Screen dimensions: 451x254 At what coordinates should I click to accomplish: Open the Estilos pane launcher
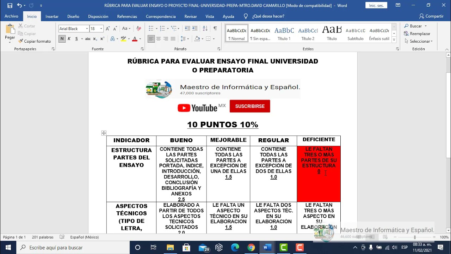pos(397,49)
